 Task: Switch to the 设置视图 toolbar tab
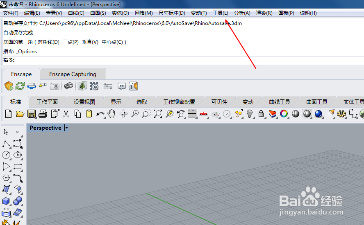tap(84, 102)
